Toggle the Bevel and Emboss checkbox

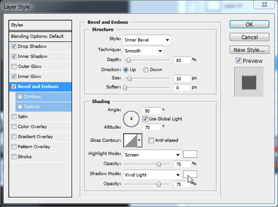click(14, 86)
